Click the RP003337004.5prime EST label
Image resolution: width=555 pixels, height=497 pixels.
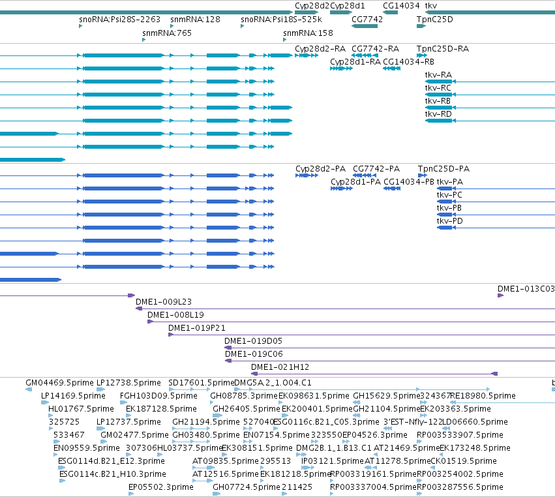(374, 488)
